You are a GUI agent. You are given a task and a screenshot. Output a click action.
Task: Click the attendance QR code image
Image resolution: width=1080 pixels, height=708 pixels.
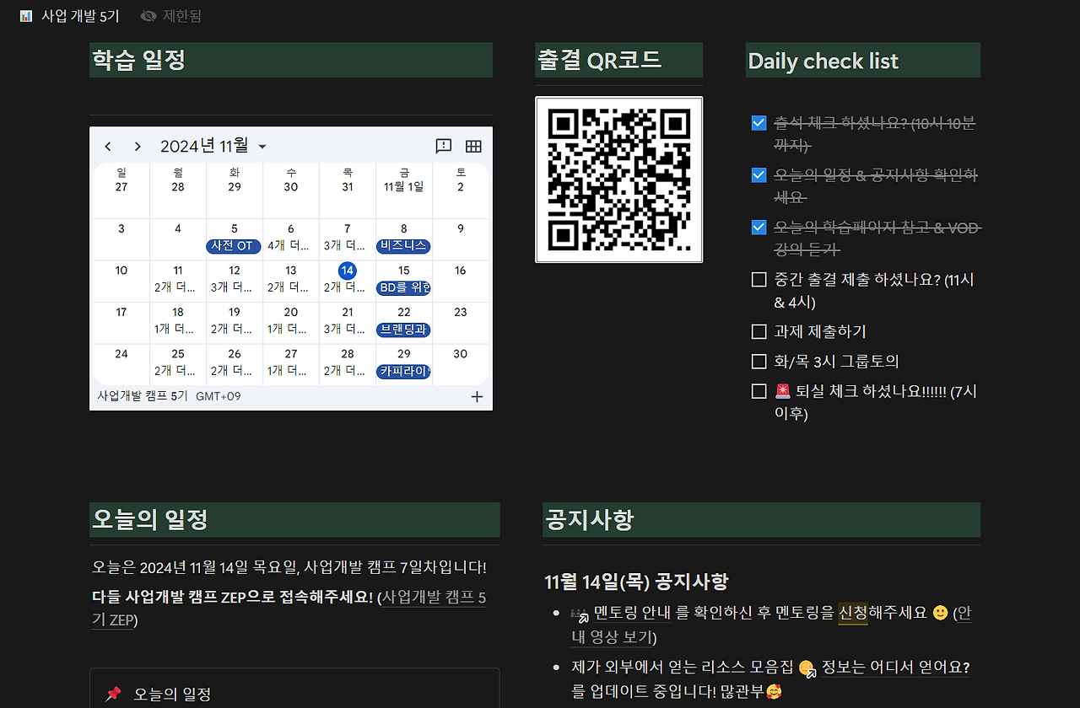pos(619,180)
